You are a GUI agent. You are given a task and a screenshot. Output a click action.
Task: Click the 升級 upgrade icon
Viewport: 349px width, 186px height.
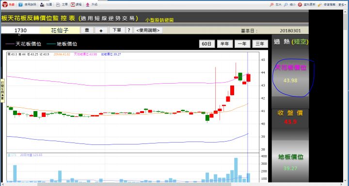[x=87, y=5]
